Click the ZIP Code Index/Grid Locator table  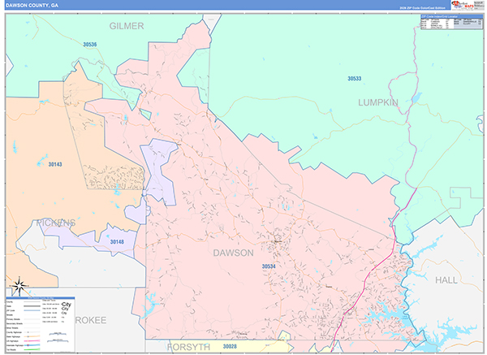tap(452, 22)
